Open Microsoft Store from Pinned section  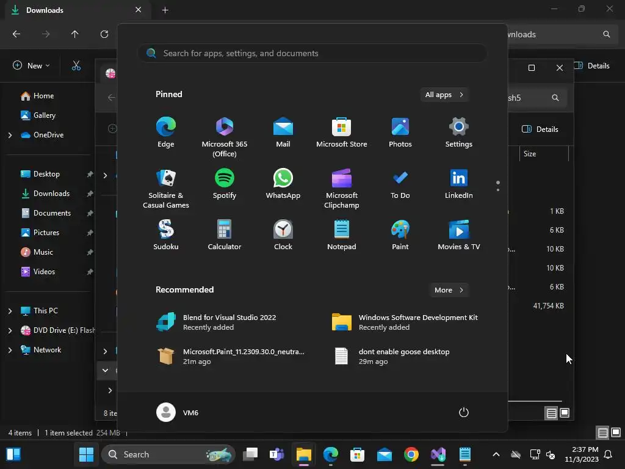pyautogui.click(x=342, y=133)
